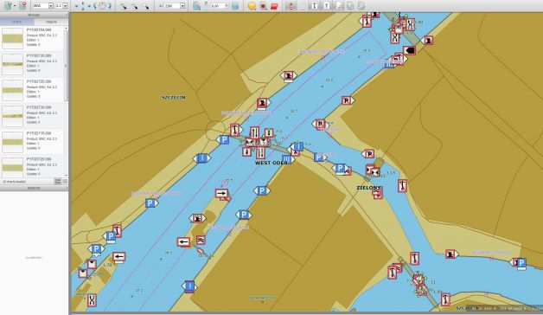
Task: Toggle the first text label icon in toolbar
Action: 315,6
